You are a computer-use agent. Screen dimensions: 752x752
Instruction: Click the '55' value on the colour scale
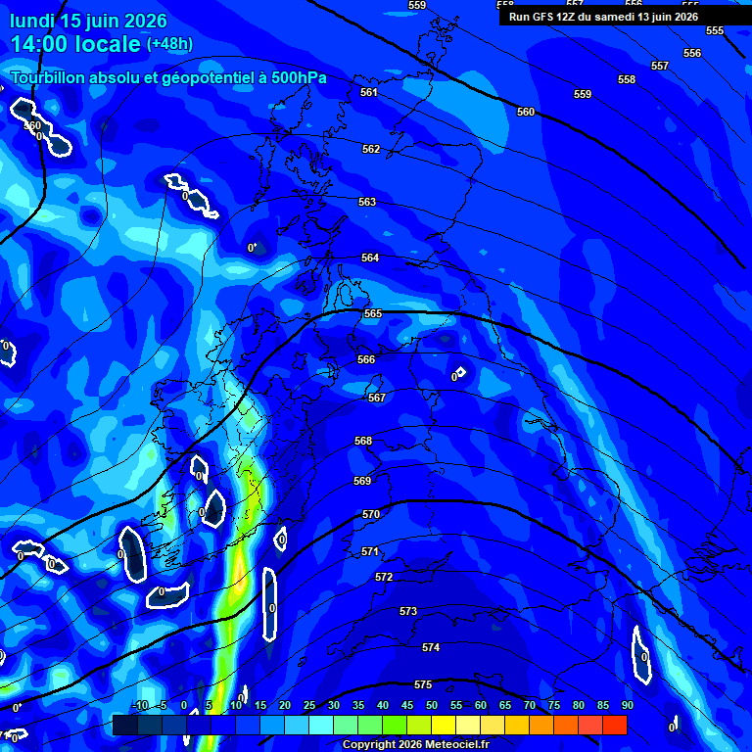pyautogui.click(x=456, y=705)
